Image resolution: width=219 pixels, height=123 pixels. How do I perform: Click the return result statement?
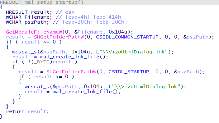tap(27, 112)
